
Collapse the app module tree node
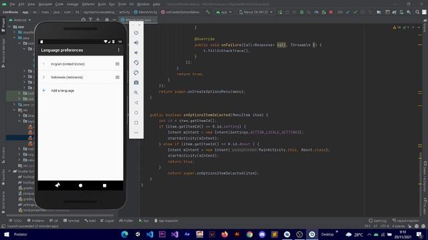[10, 27]
